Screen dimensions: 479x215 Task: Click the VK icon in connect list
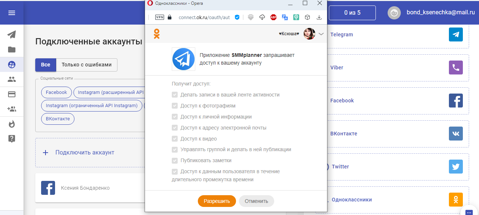(x=456, y=134)
